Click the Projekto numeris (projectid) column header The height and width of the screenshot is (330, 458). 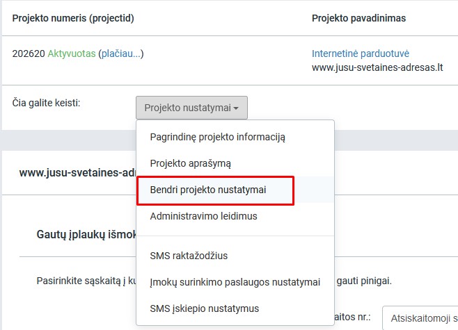point(73,18)
